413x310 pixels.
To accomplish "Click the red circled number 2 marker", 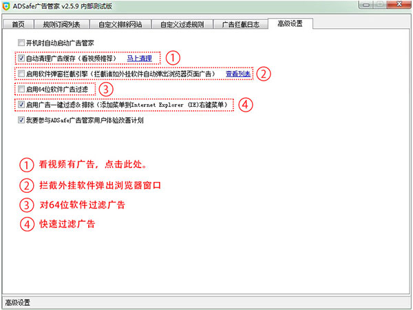I will click(263, 73).
